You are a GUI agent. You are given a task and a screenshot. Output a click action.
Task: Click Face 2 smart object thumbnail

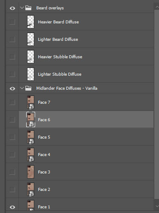click(x=30, y=189)
